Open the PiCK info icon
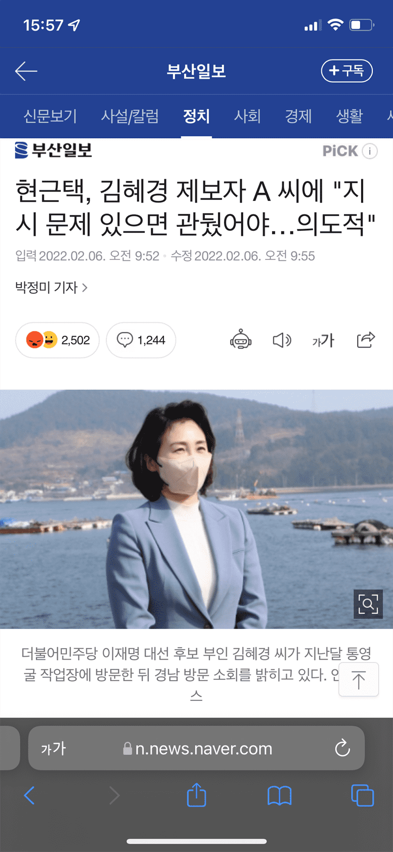This screenshot has height=852, width=393. [x=370, y=151]
